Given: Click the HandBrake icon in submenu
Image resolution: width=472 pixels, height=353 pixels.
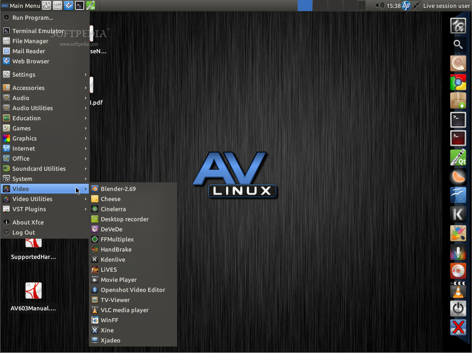Looking at the screenshot, I should (x=95, y=249).
